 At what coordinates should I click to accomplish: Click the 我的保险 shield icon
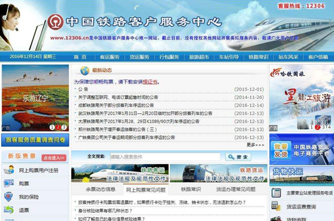[x=8, y=197]
